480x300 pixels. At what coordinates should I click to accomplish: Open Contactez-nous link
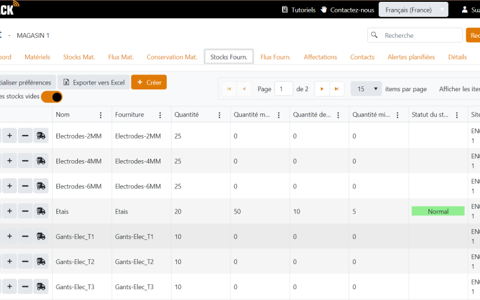[347, 10]
